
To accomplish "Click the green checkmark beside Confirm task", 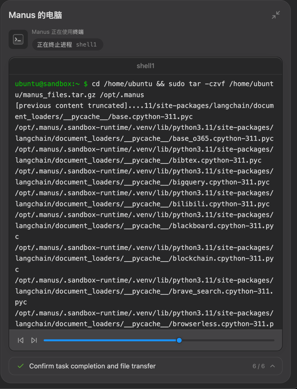I will [21, 366].
